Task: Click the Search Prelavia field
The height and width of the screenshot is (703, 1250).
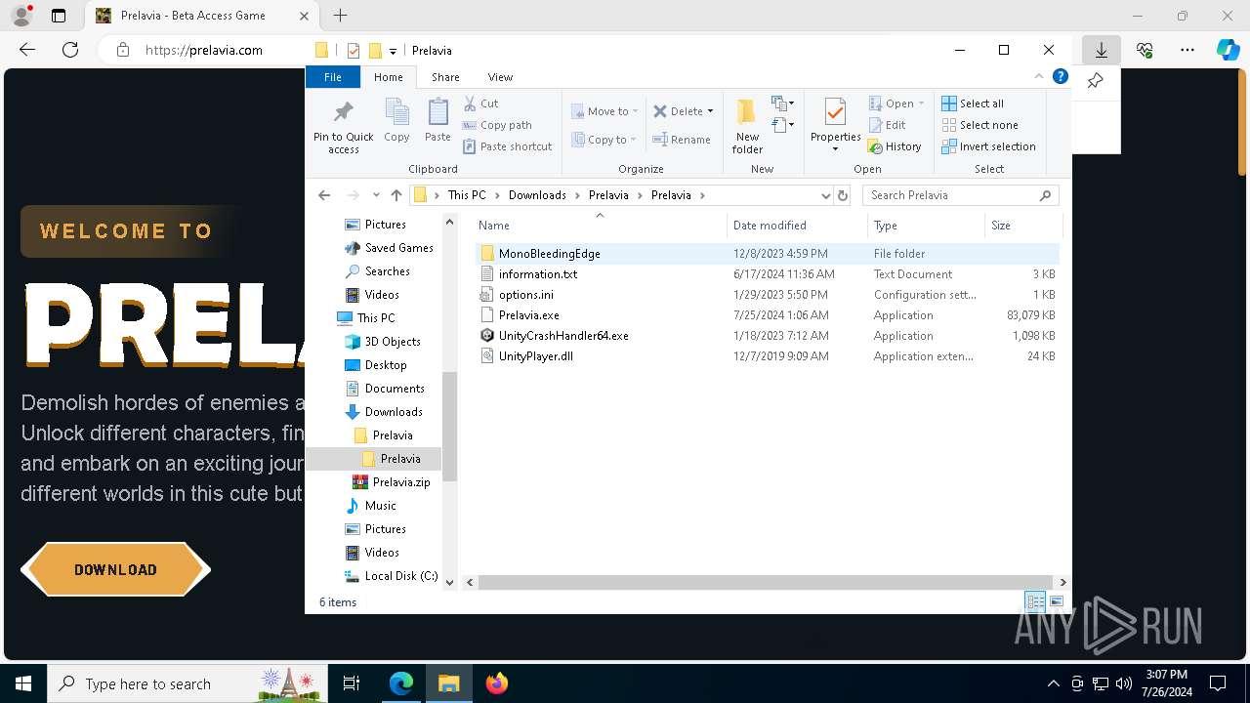Action: (x=960, y=195)
